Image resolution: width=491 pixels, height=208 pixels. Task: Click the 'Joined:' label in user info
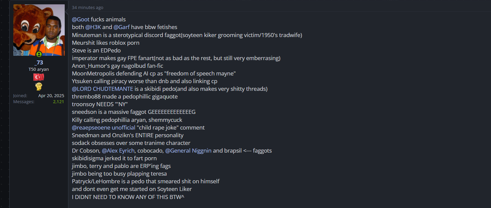coord(20,95)
